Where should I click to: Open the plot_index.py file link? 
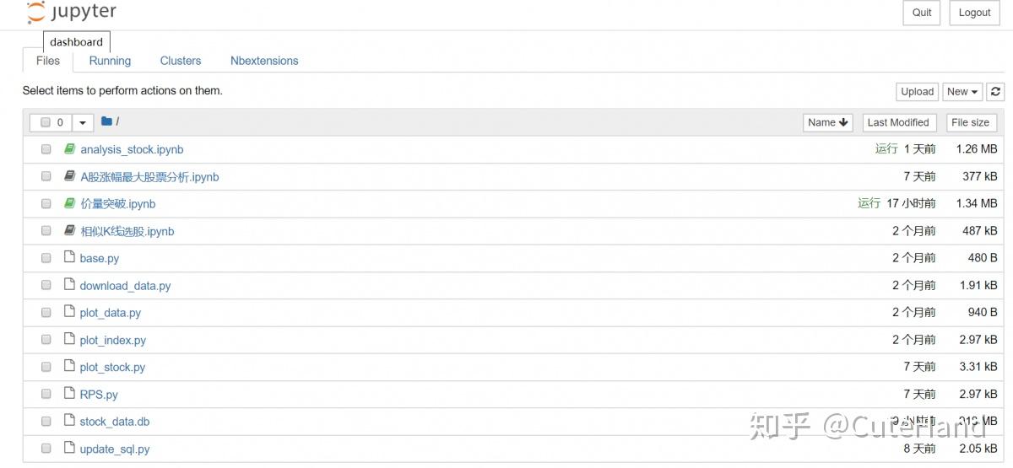(112, 340)
